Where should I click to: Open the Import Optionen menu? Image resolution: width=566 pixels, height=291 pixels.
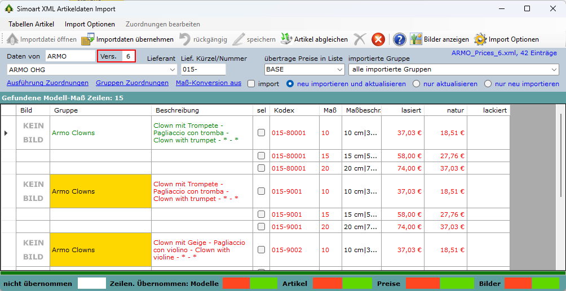[x=90, y=24]
